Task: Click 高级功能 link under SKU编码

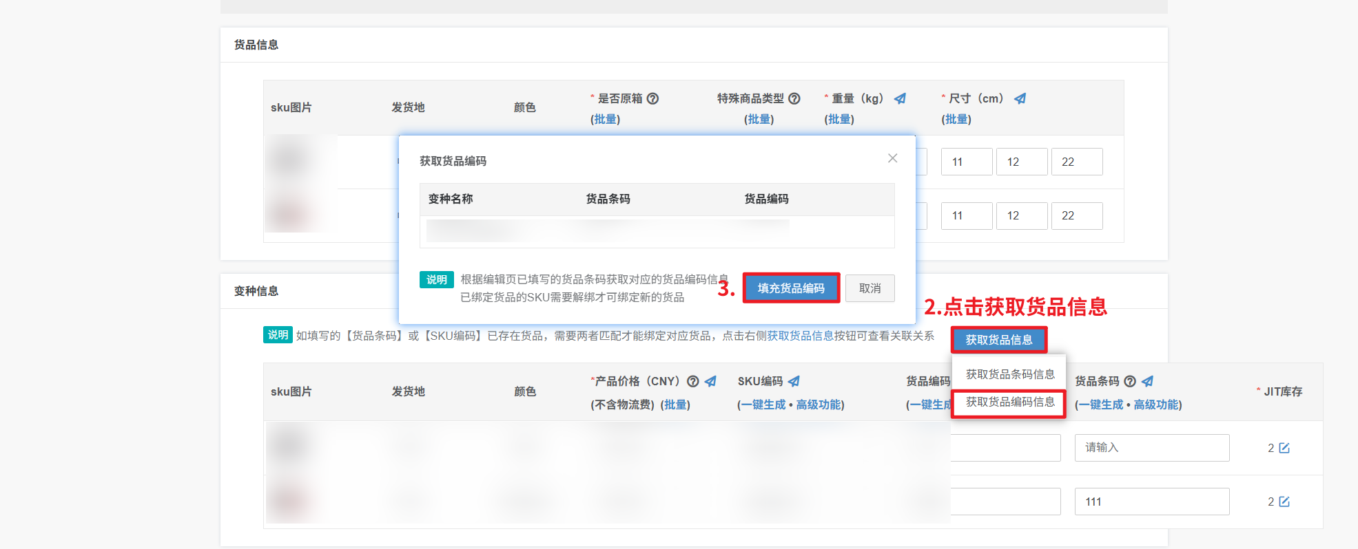Action: [819, 405]
